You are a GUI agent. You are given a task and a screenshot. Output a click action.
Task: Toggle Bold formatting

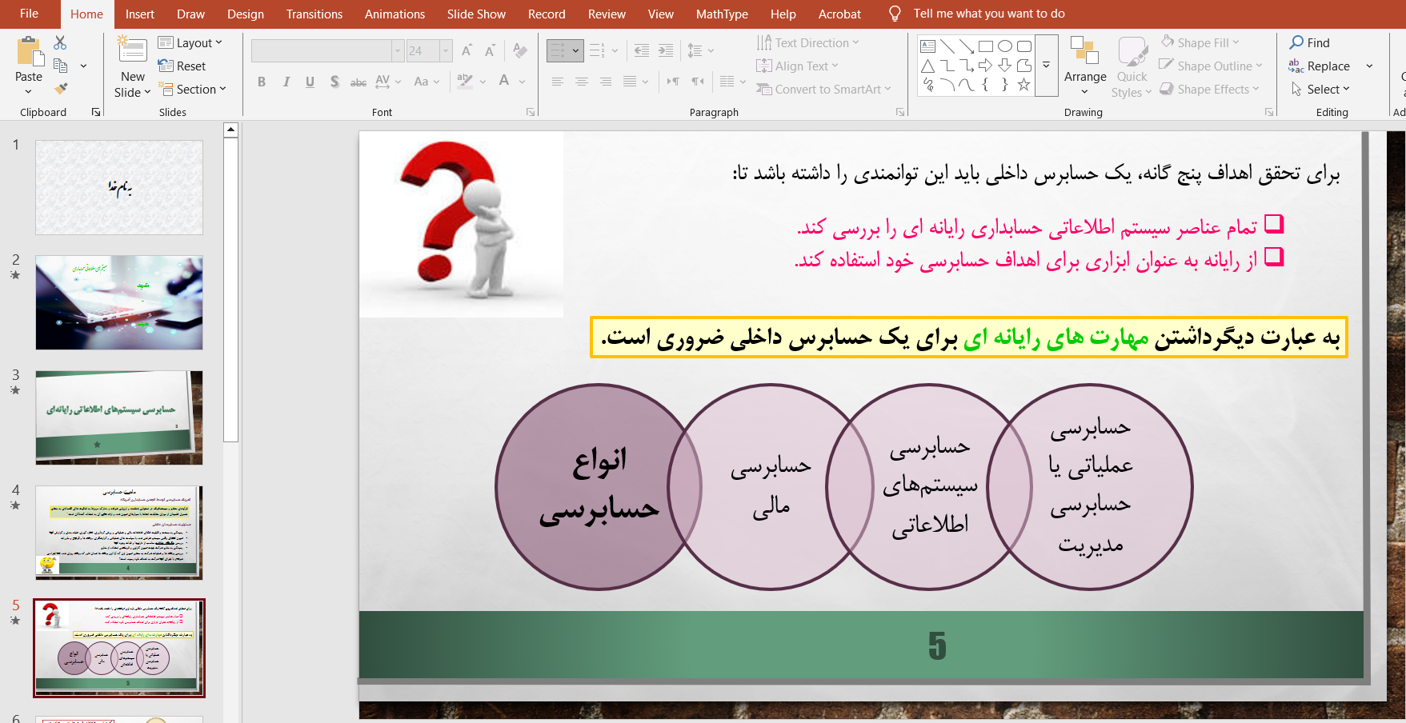pos(262,82)
